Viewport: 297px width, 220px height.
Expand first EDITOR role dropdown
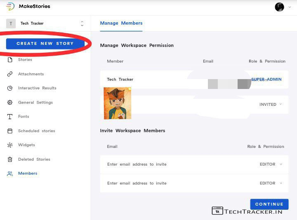pyautogui.click(x=271, y=164)
